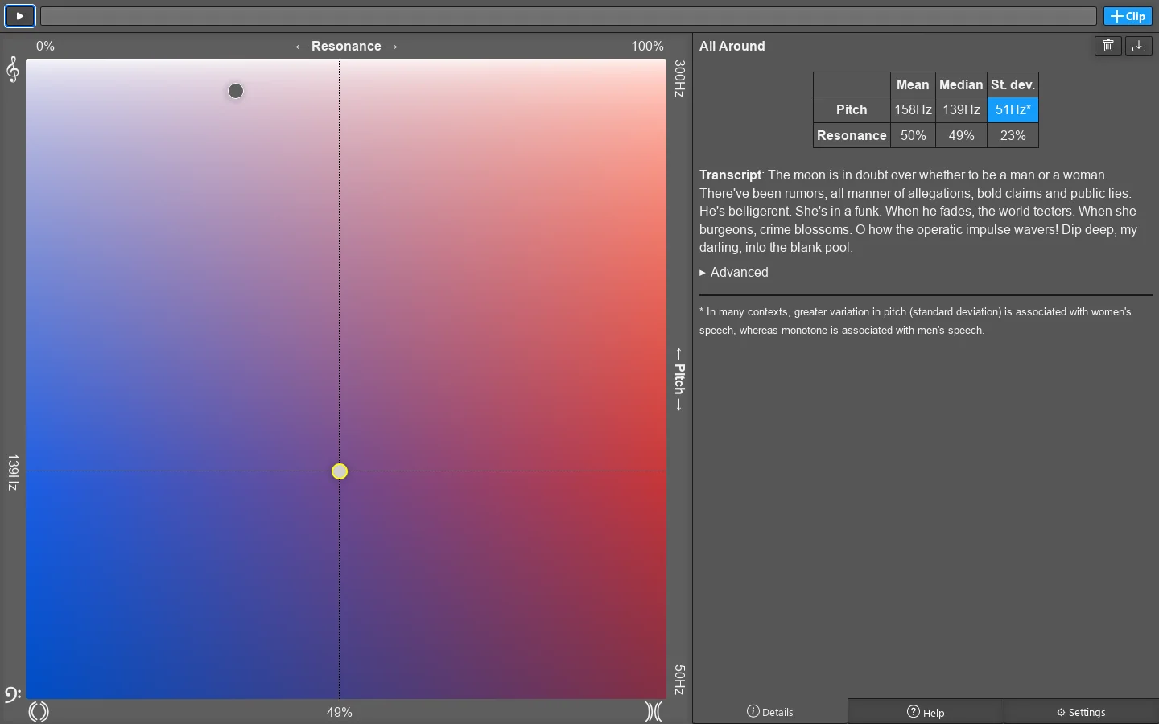Click the 0% resonance label
Screen dimensions: 1159x724
point(45,46)
